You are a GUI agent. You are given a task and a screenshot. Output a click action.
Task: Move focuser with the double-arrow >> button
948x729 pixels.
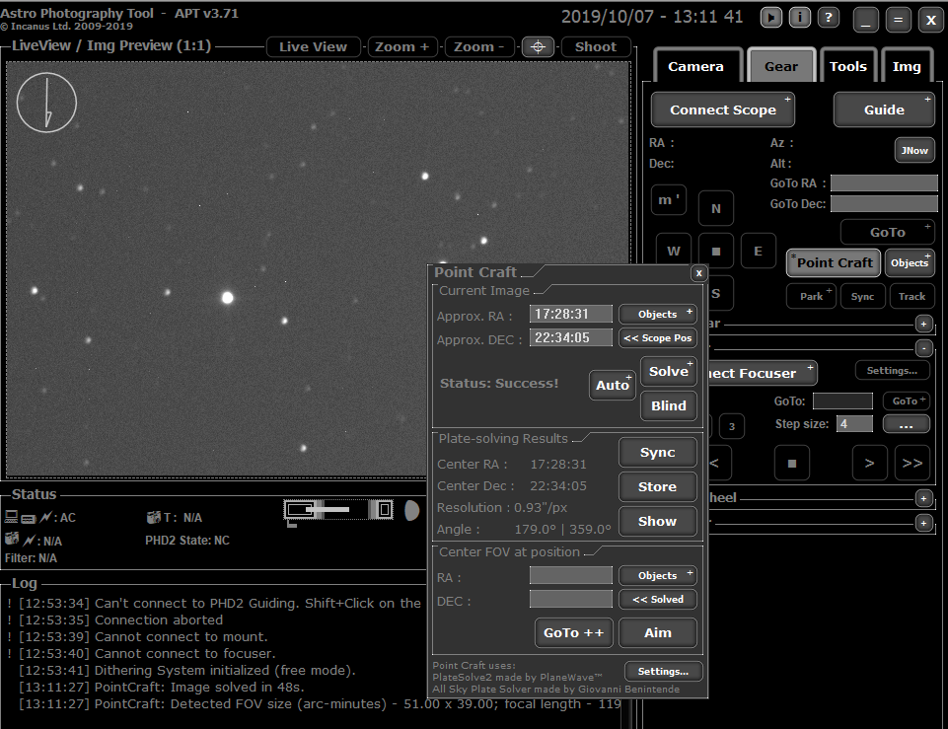[912, 462]
